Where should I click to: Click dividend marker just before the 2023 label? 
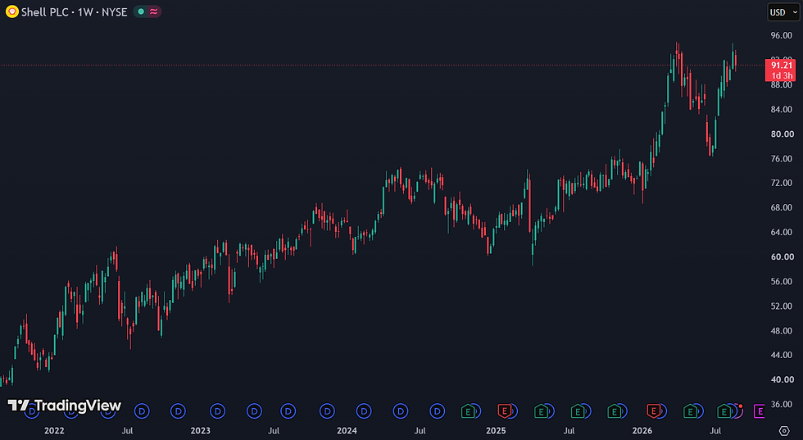[179, 411]
